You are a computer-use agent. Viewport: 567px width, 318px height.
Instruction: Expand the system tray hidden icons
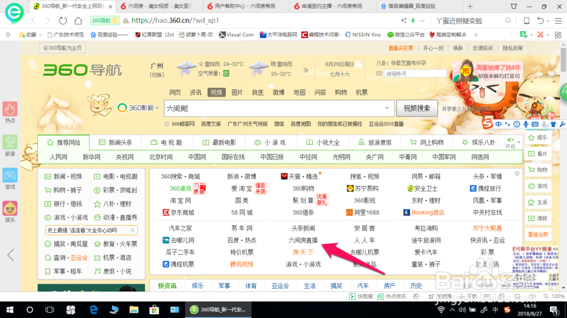point(452,310)
